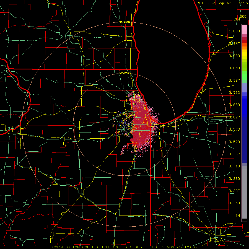Click the 0.627 scale value
This screenshot has width=249, height=249.
(234, 117)
